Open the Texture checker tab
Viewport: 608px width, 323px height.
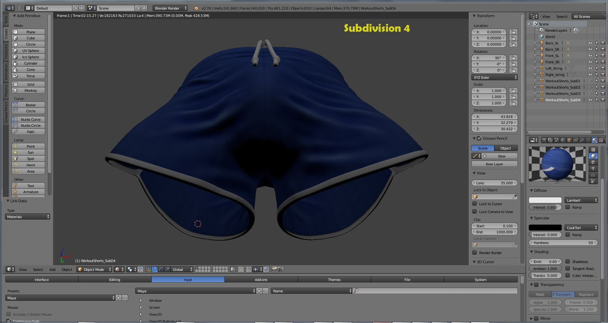coord(601,140)
